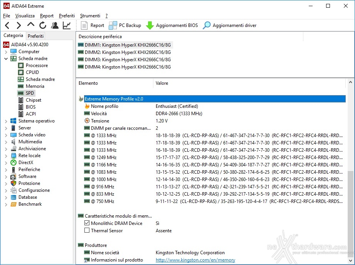Expand the Sistema operativo node
The height and width of the screenshot is (265, 355).
pyautogui.click(x=6, y=121)
